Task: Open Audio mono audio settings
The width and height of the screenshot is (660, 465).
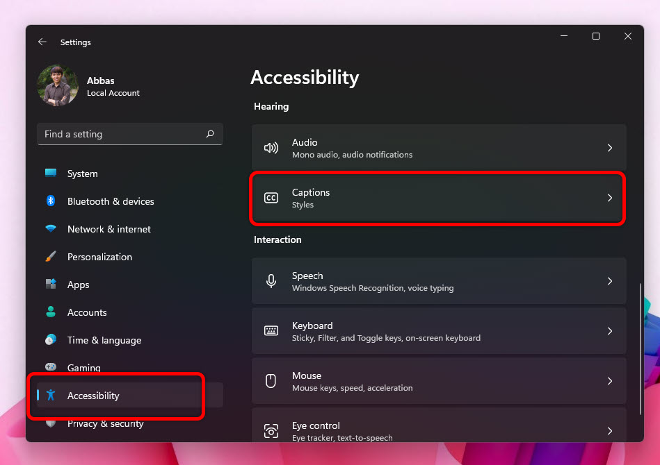Action: [439, 147]
